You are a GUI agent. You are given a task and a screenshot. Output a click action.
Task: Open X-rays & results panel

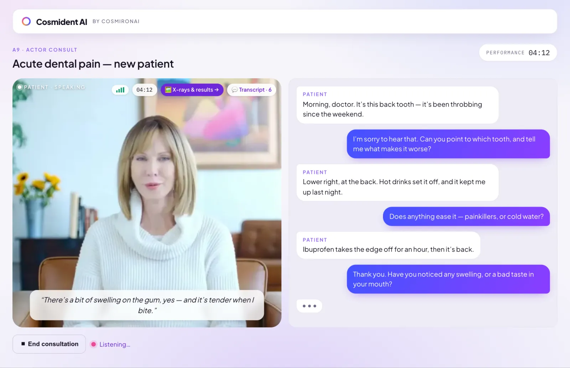click(x=192, y=90)
